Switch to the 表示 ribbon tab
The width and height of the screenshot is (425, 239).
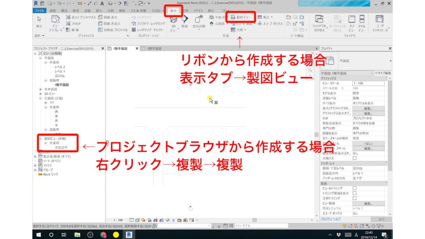174,12
